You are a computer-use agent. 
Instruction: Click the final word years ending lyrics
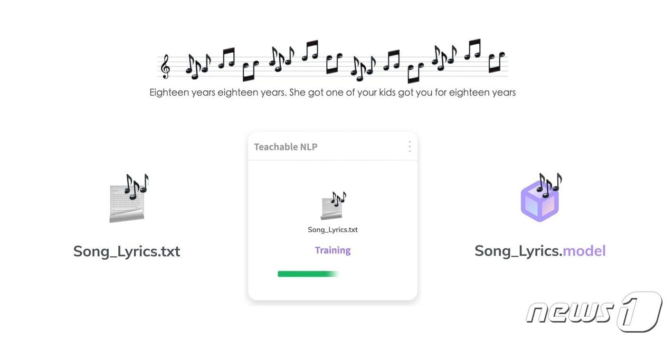[503, 93]
